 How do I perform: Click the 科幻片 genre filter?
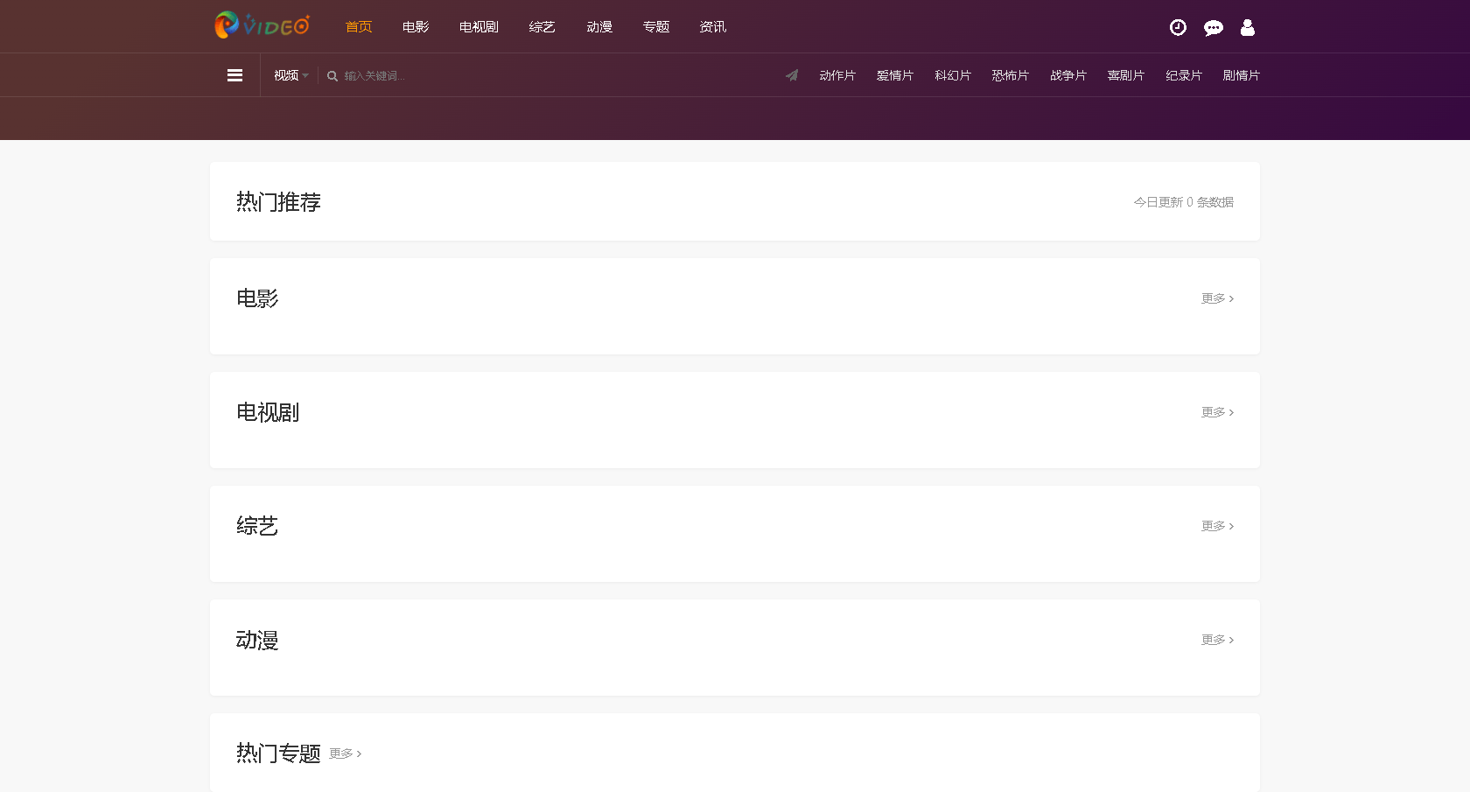[952, 75]
